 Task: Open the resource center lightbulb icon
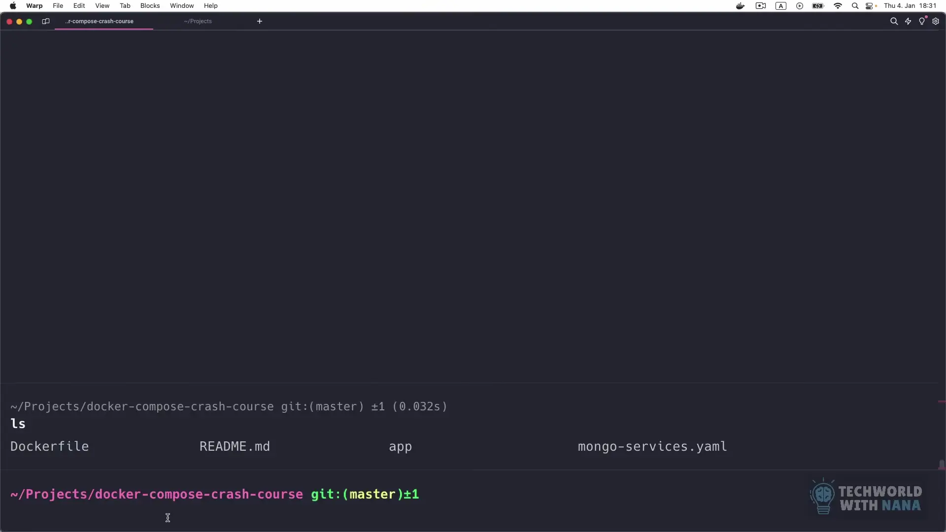click(922, 21)
